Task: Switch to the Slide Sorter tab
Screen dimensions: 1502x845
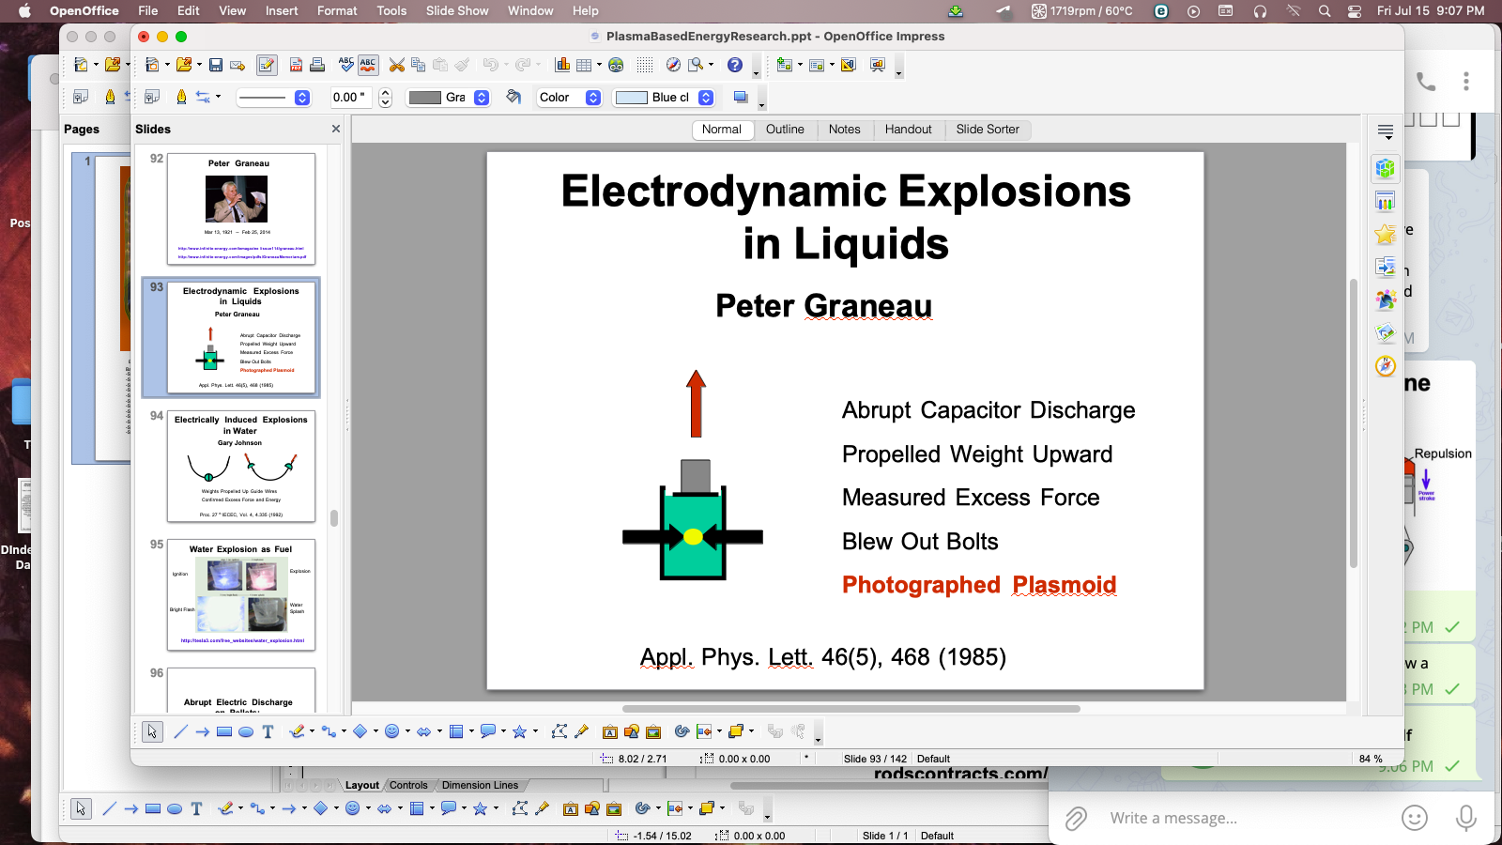Action: (x=987, y=130)
